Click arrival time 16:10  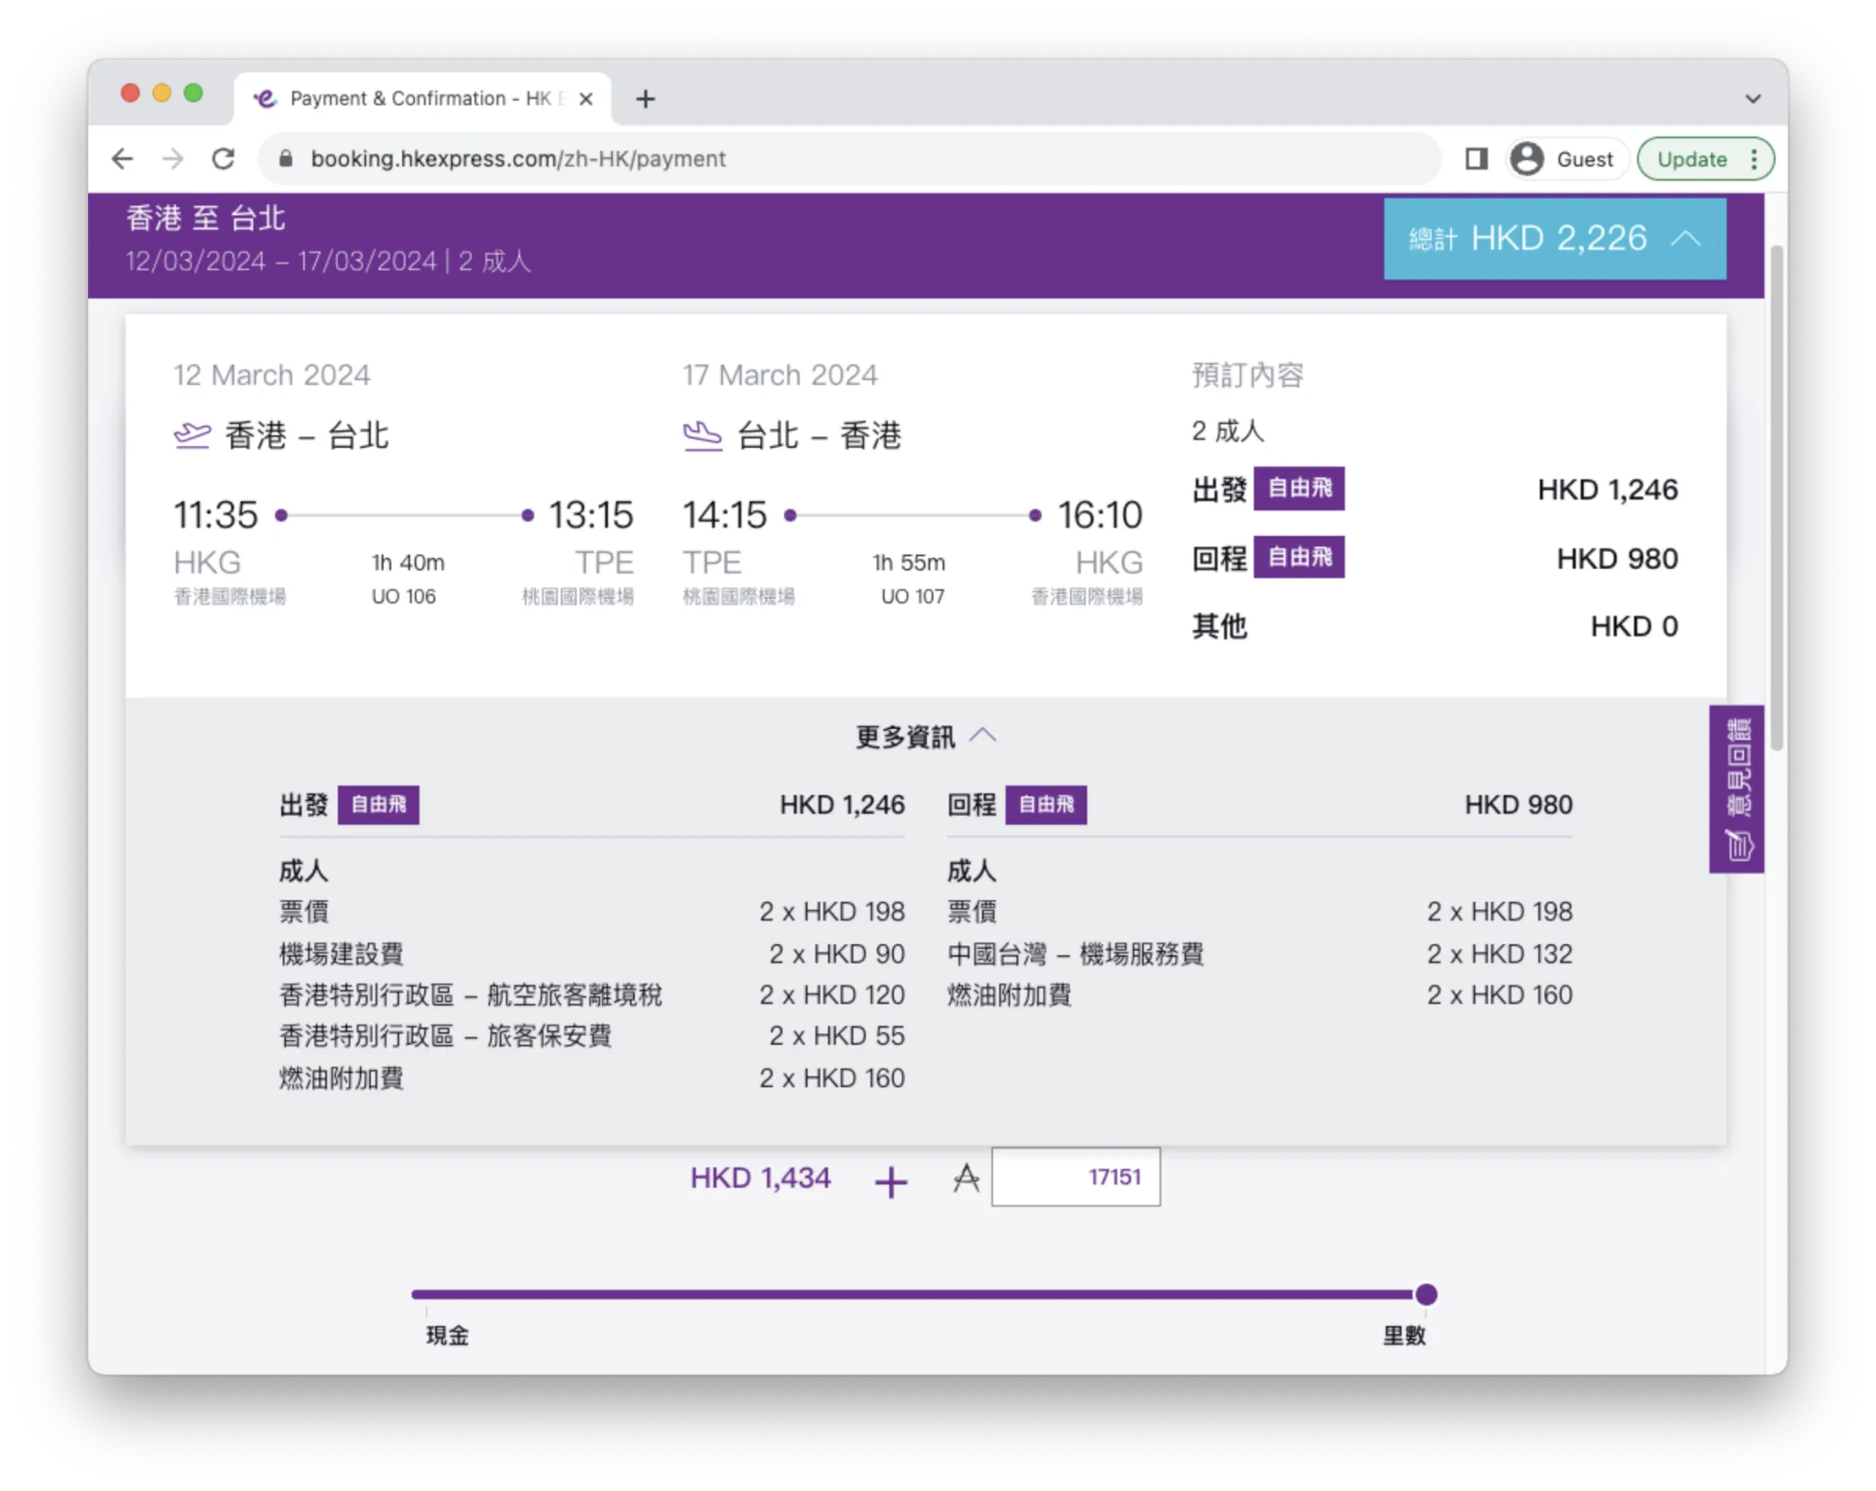pyautogui.click(x=1099, y=515)
